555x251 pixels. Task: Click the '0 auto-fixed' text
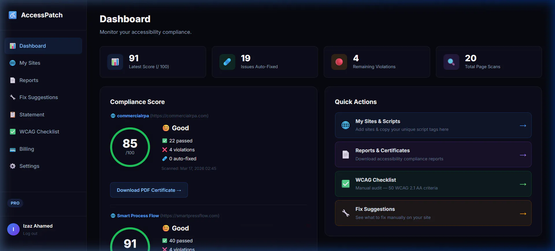(183, 159)
